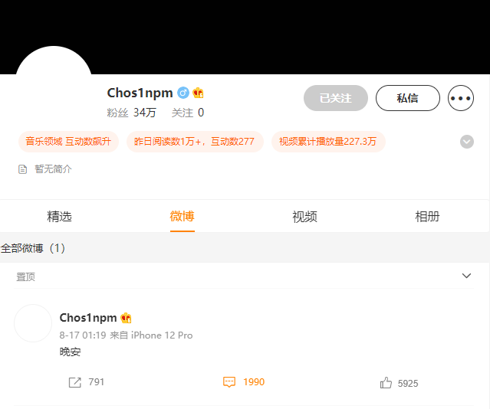Click the post author avatar thumbnail
This screenshot has height=409, width=490.
point(33,323)
